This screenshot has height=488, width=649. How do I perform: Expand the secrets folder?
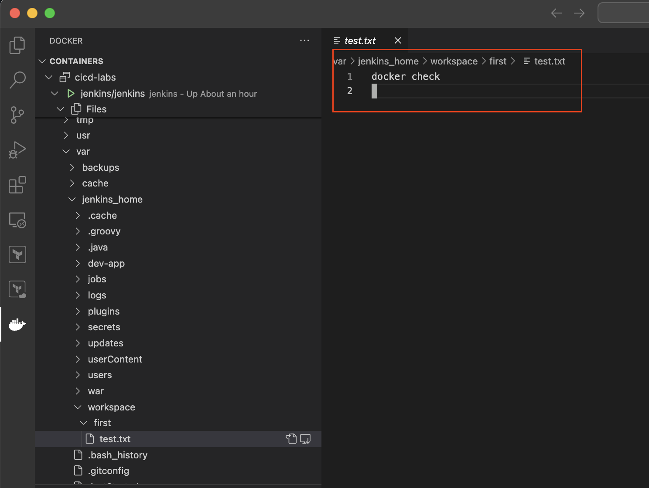[78, 327]
